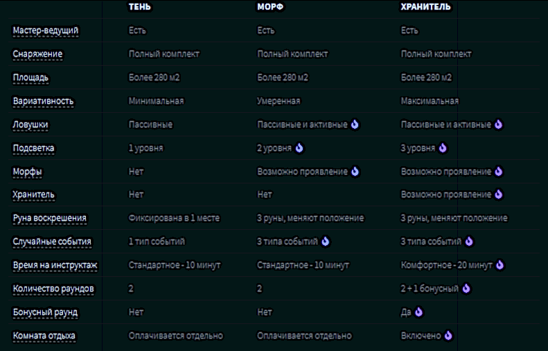Click the 'Руна воскрешения' row label
Screen dimensions: 548x351
click(x=49, y=218)
